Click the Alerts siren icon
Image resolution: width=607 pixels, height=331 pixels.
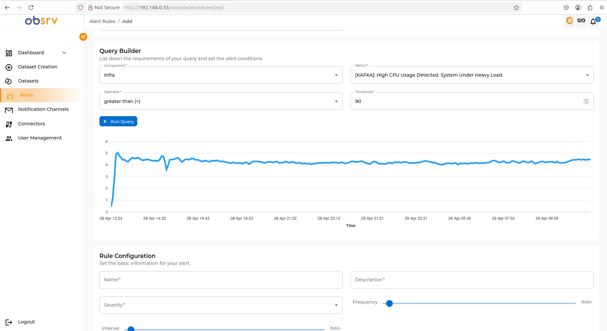click(x=10, y=95)
